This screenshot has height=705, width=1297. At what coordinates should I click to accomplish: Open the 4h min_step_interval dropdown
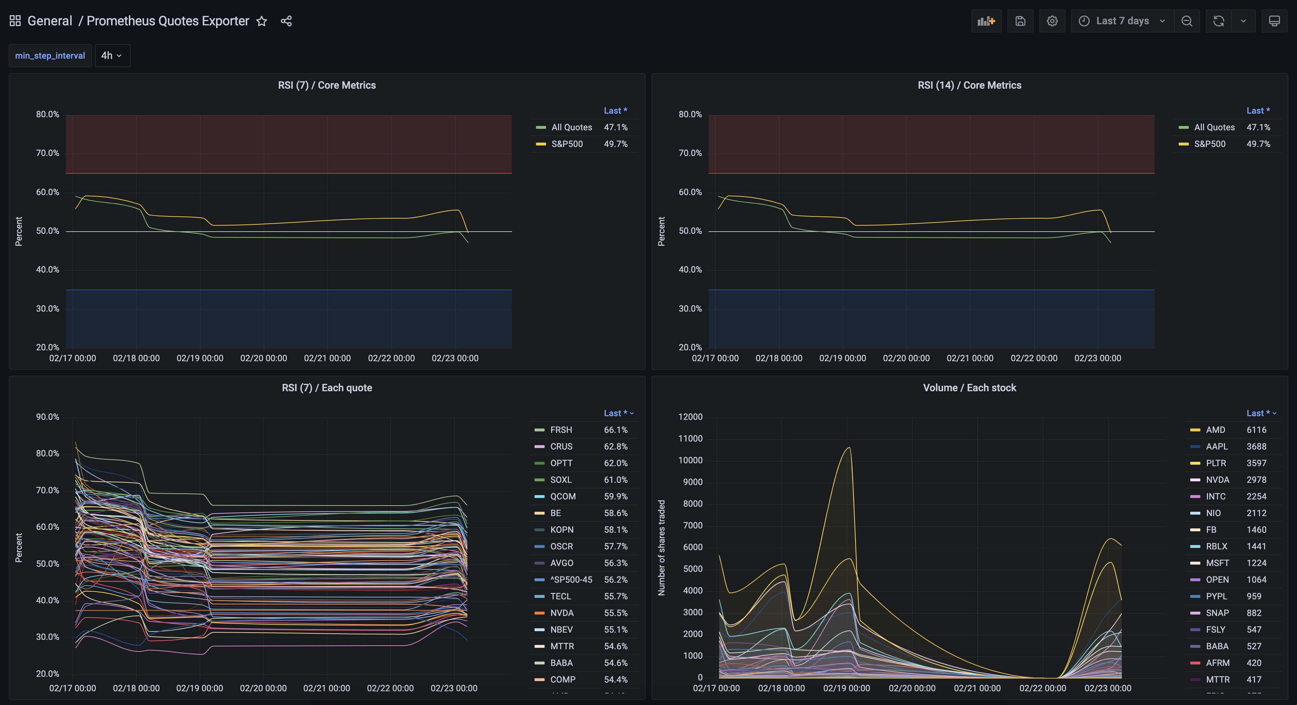(x=112, y=55)
